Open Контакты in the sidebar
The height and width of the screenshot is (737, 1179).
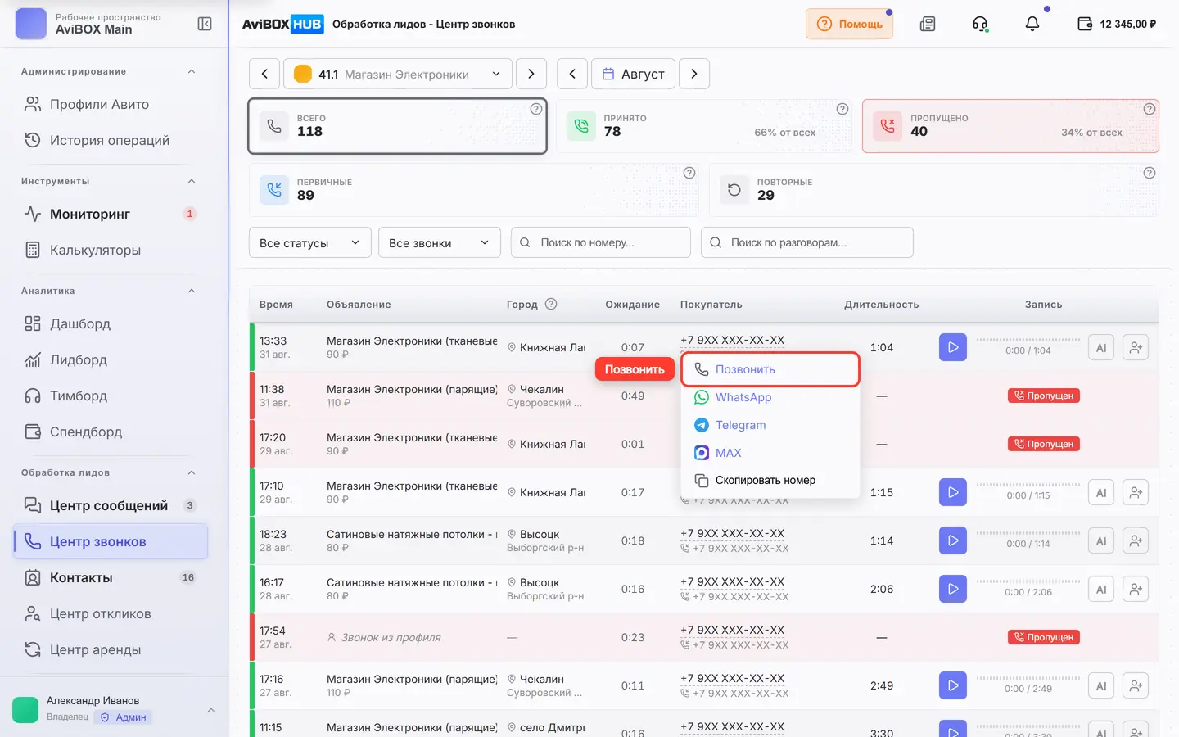(x=111, y=577)
